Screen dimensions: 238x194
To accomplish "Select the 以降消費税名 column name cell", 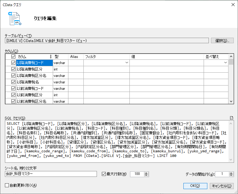I will tap(34, 82).
